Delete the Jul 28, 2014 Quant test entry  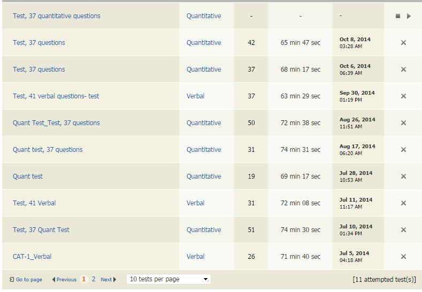coord(403,176)
